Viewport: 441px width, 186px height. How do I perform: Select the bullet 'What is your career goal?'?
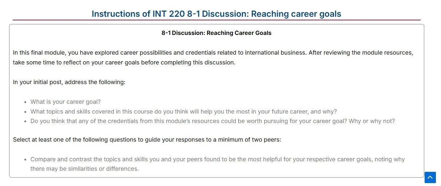(x=66, y=102)
